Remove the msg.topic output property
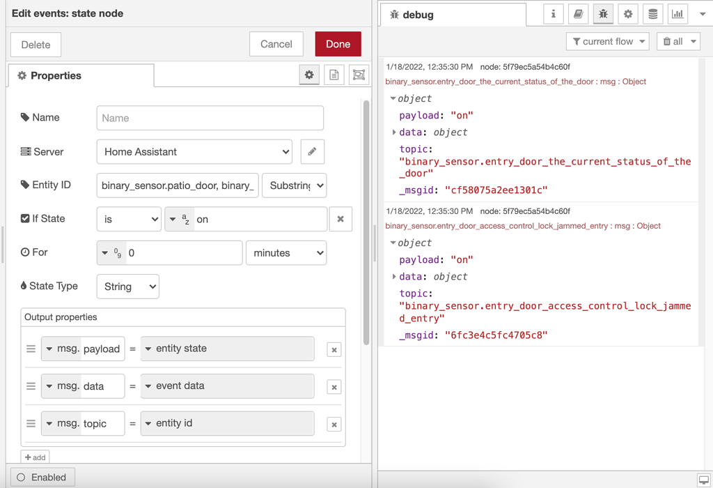Image resolution: width=713 pixels, height=488 pixels. tap(334, 424)
